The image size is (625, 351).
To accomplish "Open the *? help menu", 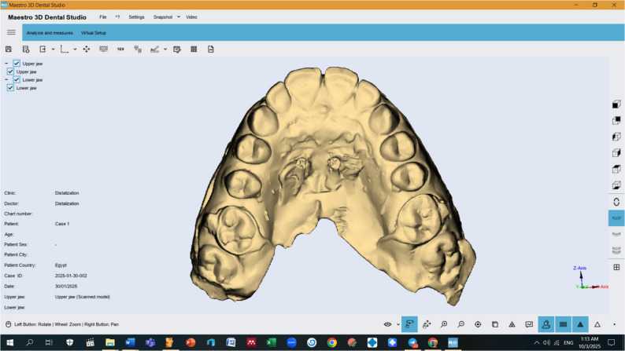I will coord(117,17).
